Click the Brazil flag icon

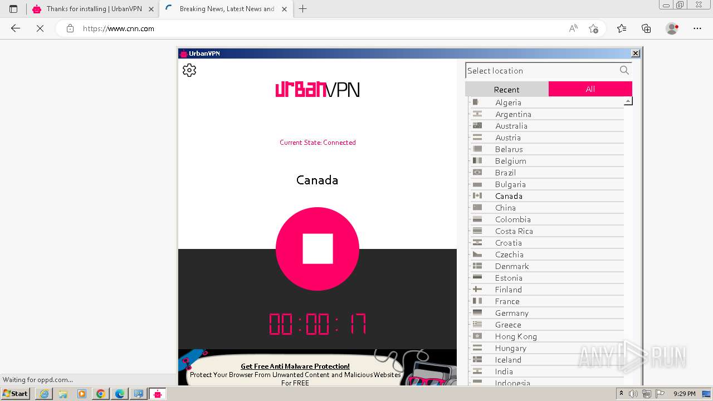click(x=477, y=172)
